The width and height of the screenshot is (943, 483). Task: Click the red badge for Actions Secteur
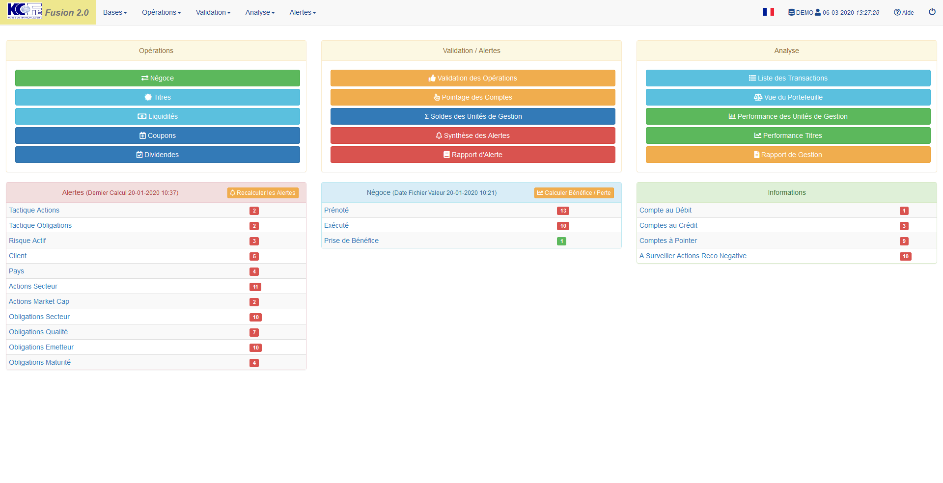coord(255,287)
